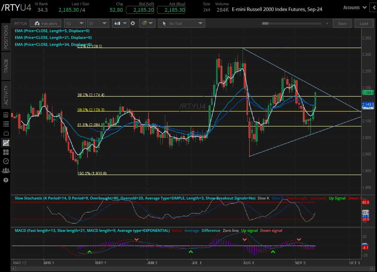Click the plus zoom-in button beside slider
Viewport: 377px width, 272px height.
[x=327, y=24]
